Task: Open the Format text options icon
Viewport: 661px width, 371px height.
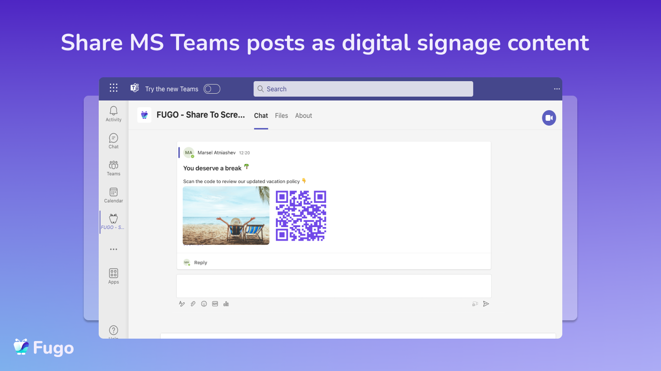Action: point(182,304)
